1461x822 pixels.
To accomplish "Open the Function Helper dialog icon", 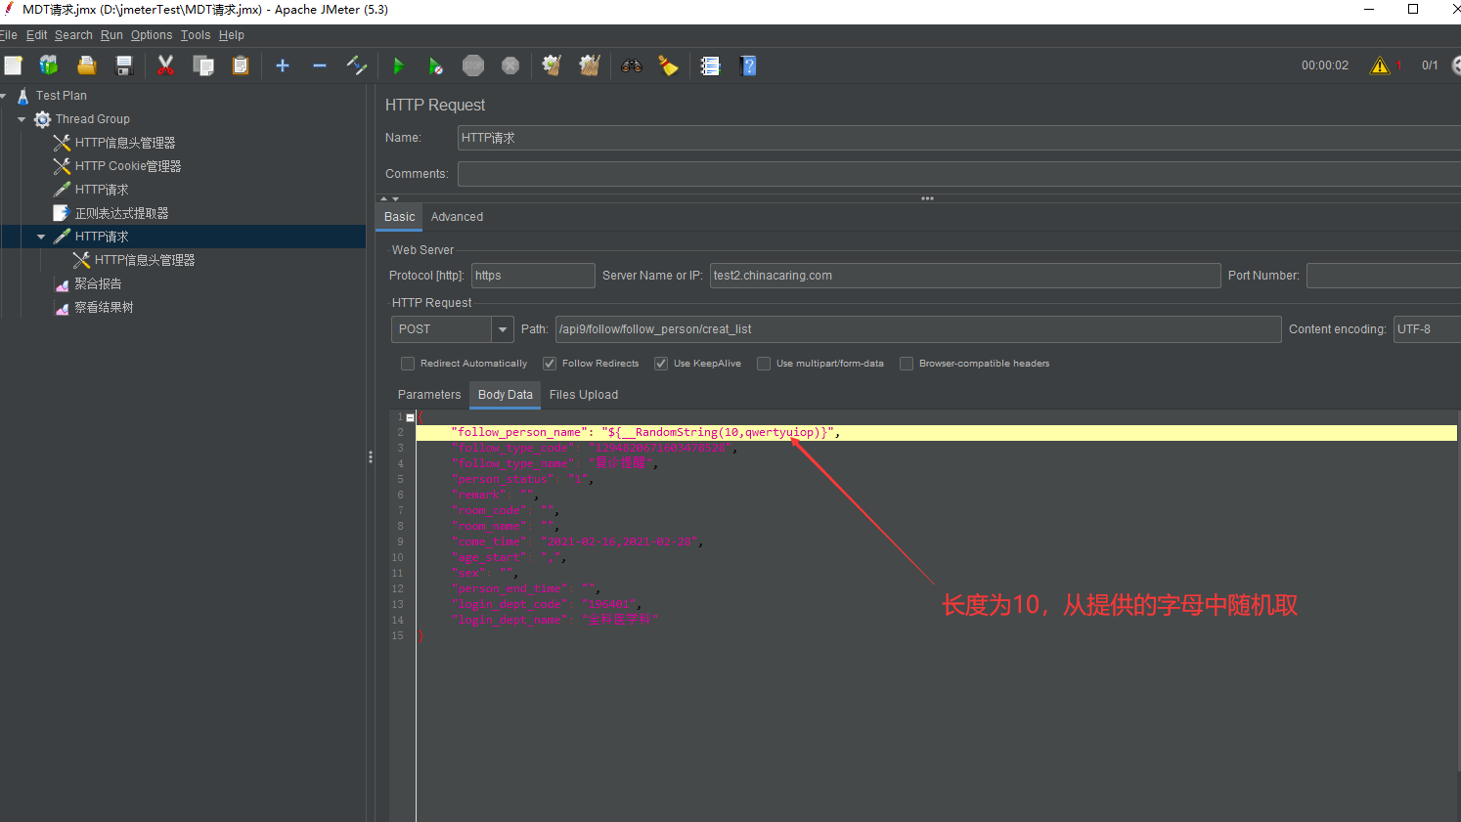I will tap(711, 65).
